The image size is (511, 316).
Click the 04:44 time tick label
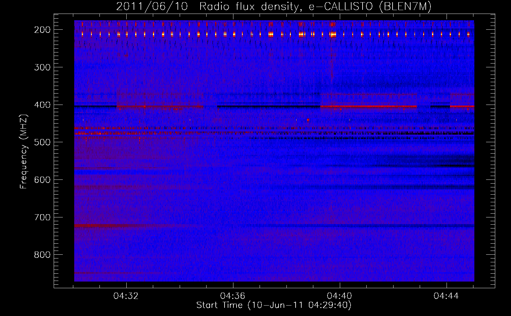point(446,296)
